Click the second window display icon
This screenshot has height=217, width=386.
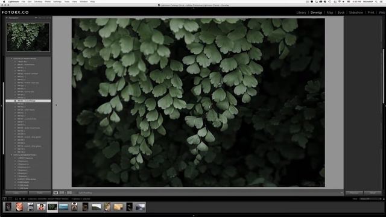[10, 199]
